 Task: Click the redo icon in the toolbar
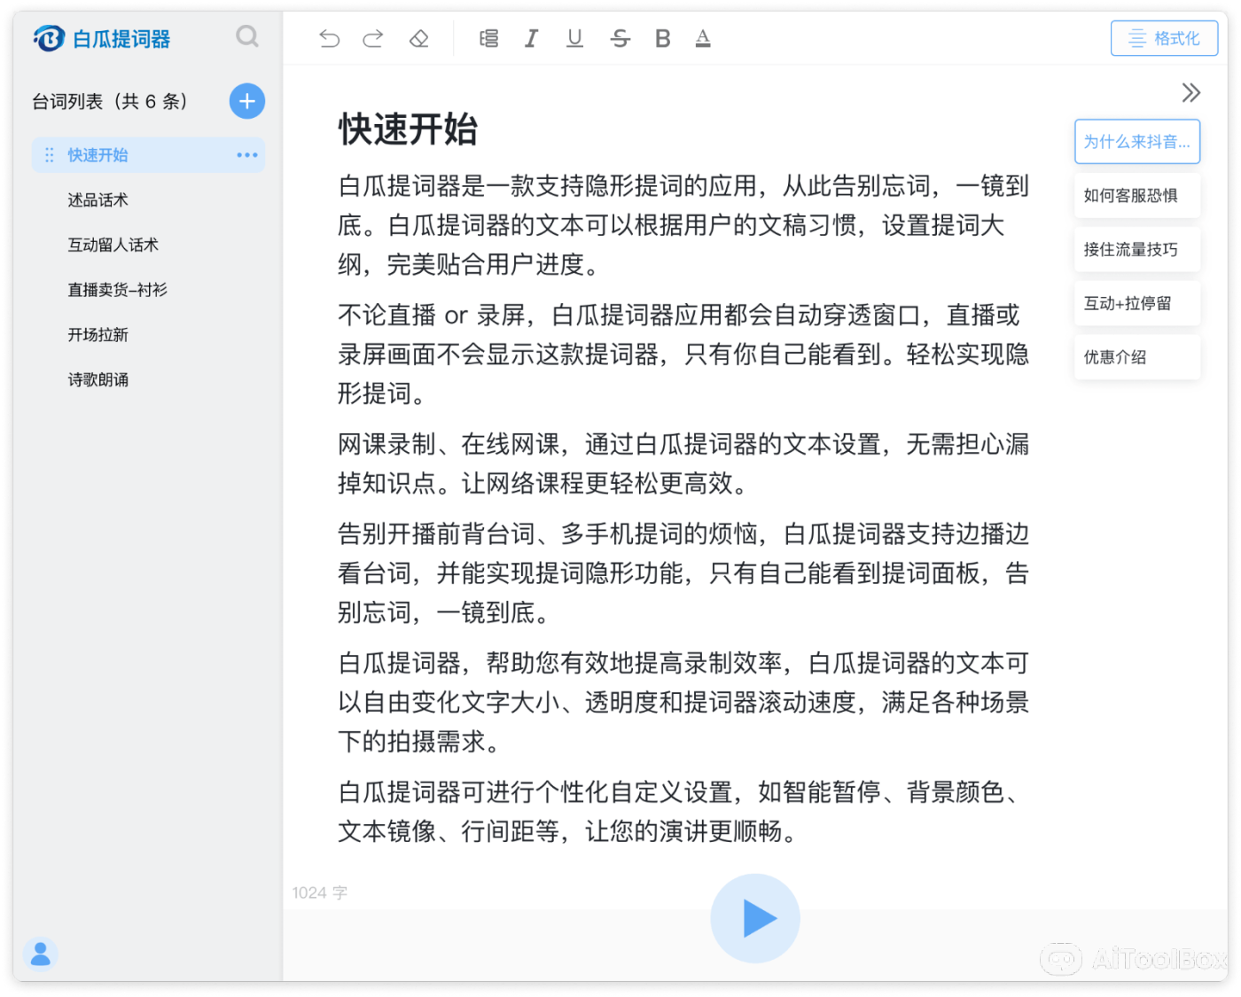coord(373,38)
